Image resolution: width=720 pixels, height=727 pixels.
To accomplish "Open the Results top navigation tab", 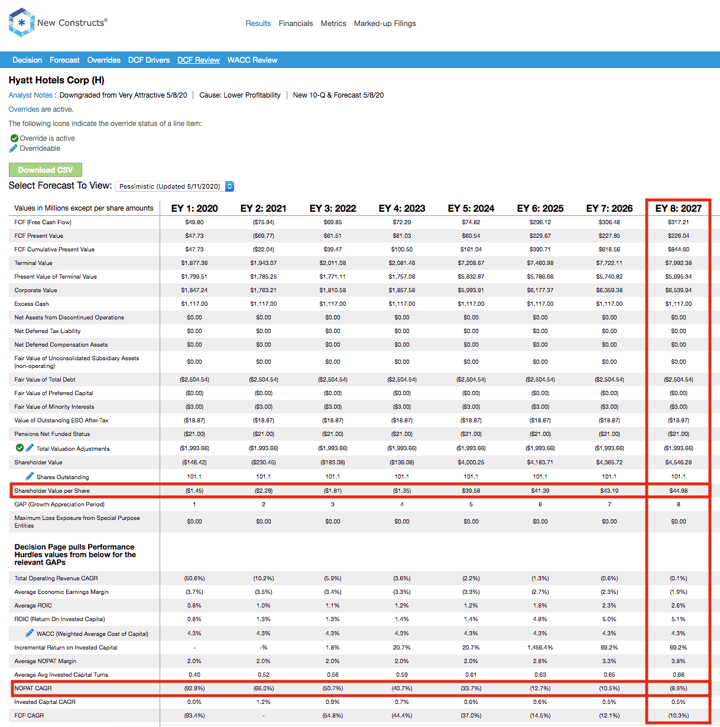I will [258, 24].
